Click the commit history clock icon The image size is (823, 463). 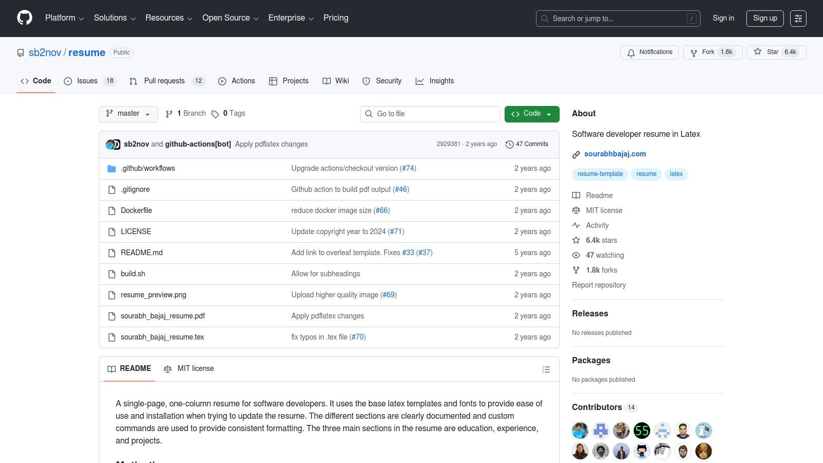pos(510,144)
